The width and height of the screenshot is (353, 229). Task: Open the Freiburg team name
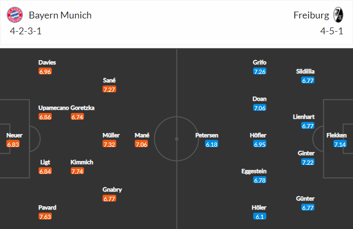pos(311,15)
